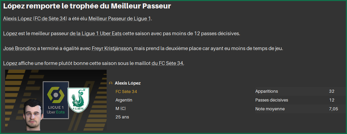Select the orange FC Sète 34 club name
The width and height of the screenshot is (347, 134).
pos(126,92)
